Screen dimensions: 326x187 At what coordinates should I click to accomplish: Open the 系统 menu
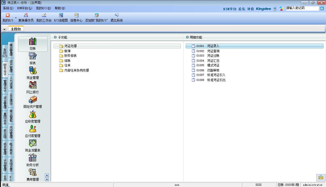tap(8, 8)
